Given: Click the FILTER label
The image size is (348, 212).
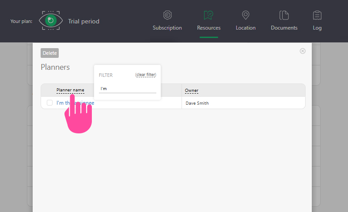Looking at the screenshot, I should [106, 75].
